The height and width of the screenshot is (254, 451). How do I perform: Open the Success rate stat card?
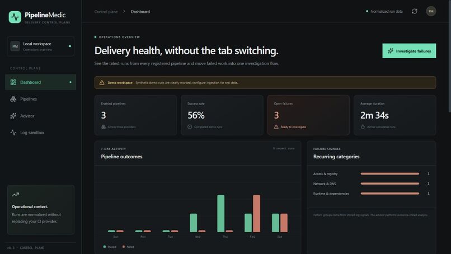[x=222, y=115]
